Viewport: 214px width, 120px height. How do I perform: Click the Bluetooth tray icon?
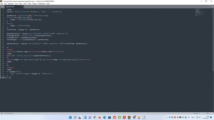(x=172, y=117)
